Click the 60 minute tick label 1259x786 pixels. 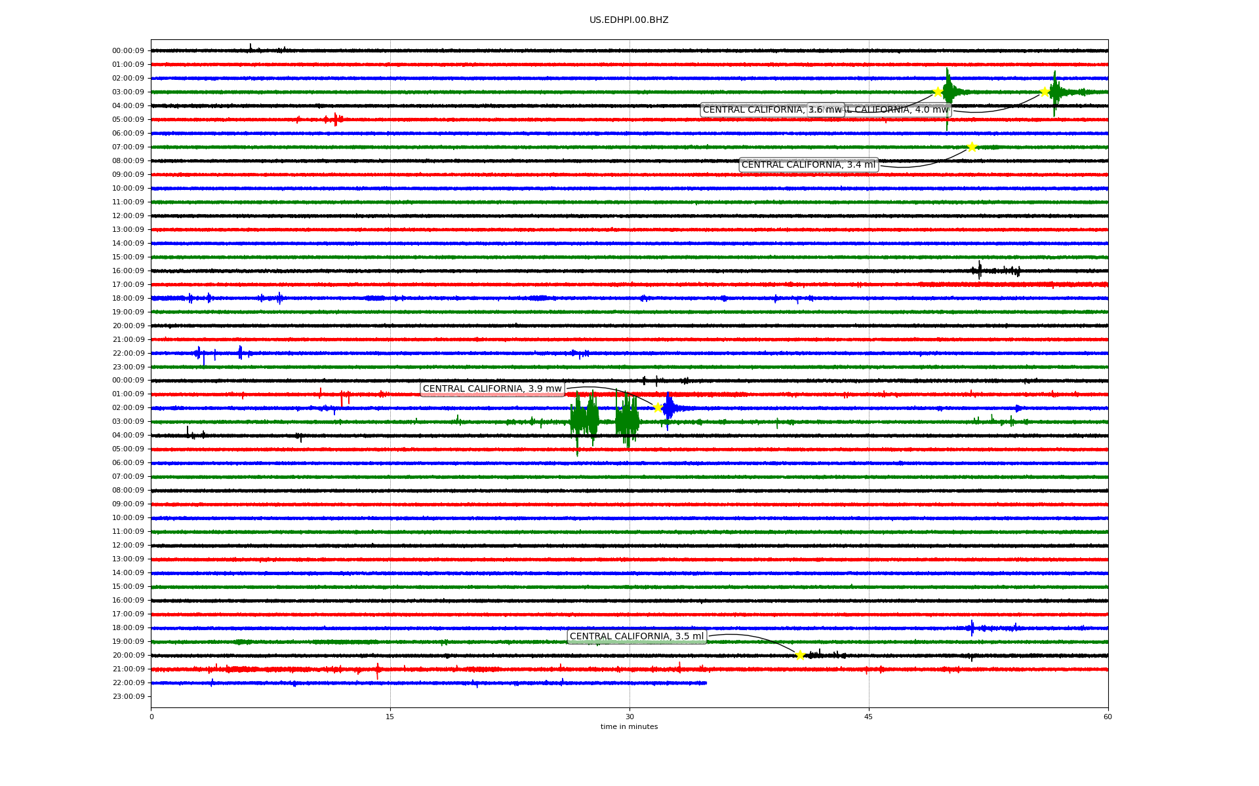1108,717
